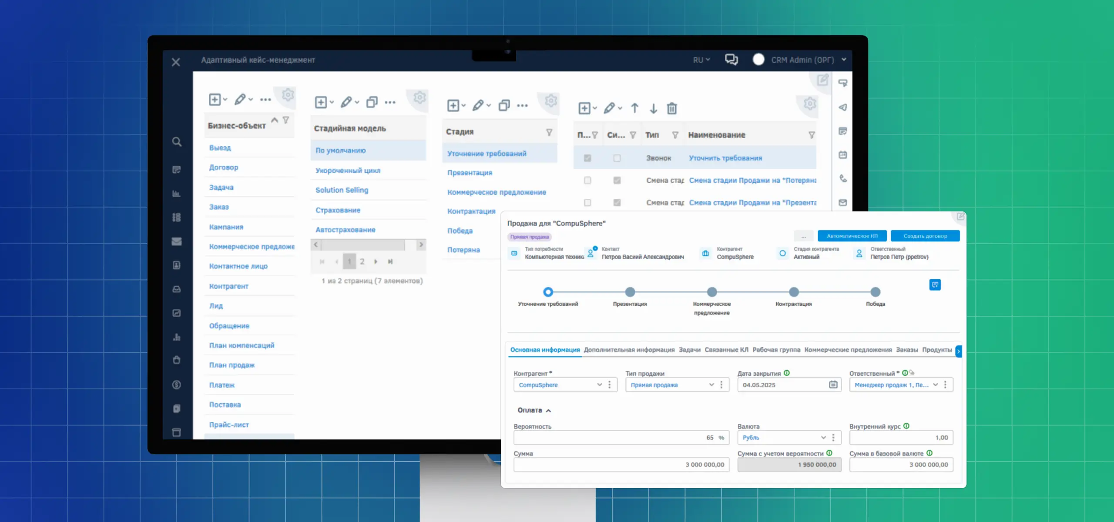1114x522 pixels.
Task: Toggle first checkbox in the "Потеряна" row
Action: [587, 180]
